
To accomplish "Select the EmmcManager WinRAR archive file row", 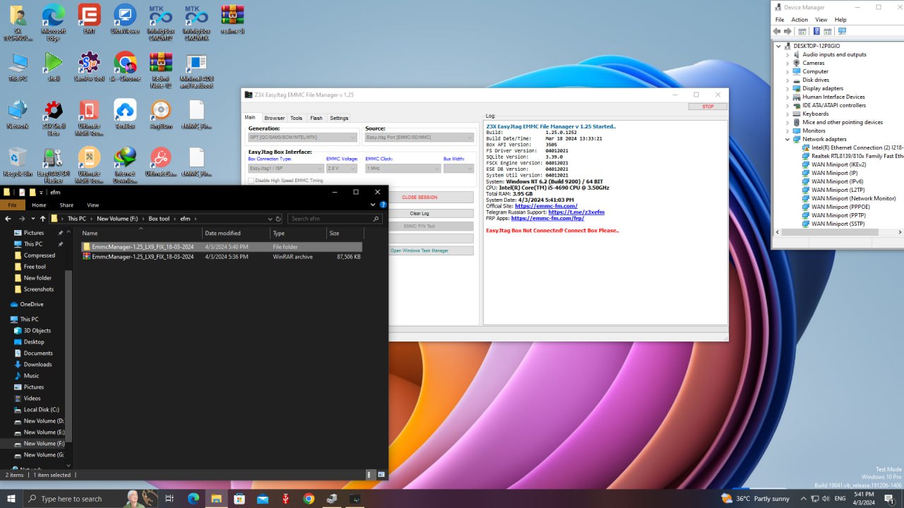I will coord(221,257).
